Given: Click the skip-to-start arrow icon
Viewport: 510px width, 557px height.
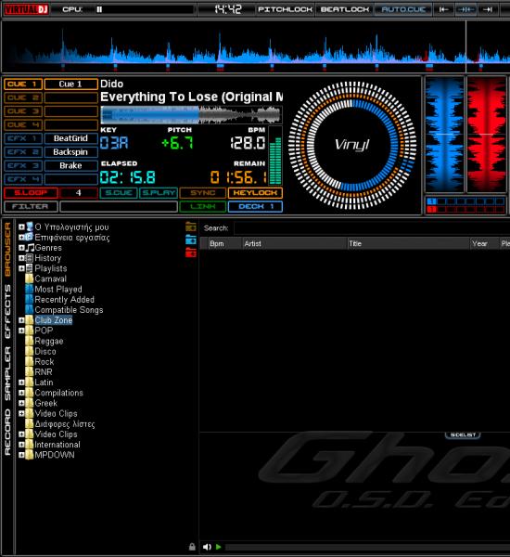Looking at the screenshot, I should point(443,9).
